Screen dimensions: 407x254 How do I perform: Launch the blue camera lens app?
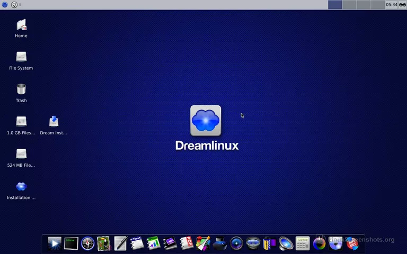tap(236, 243)
